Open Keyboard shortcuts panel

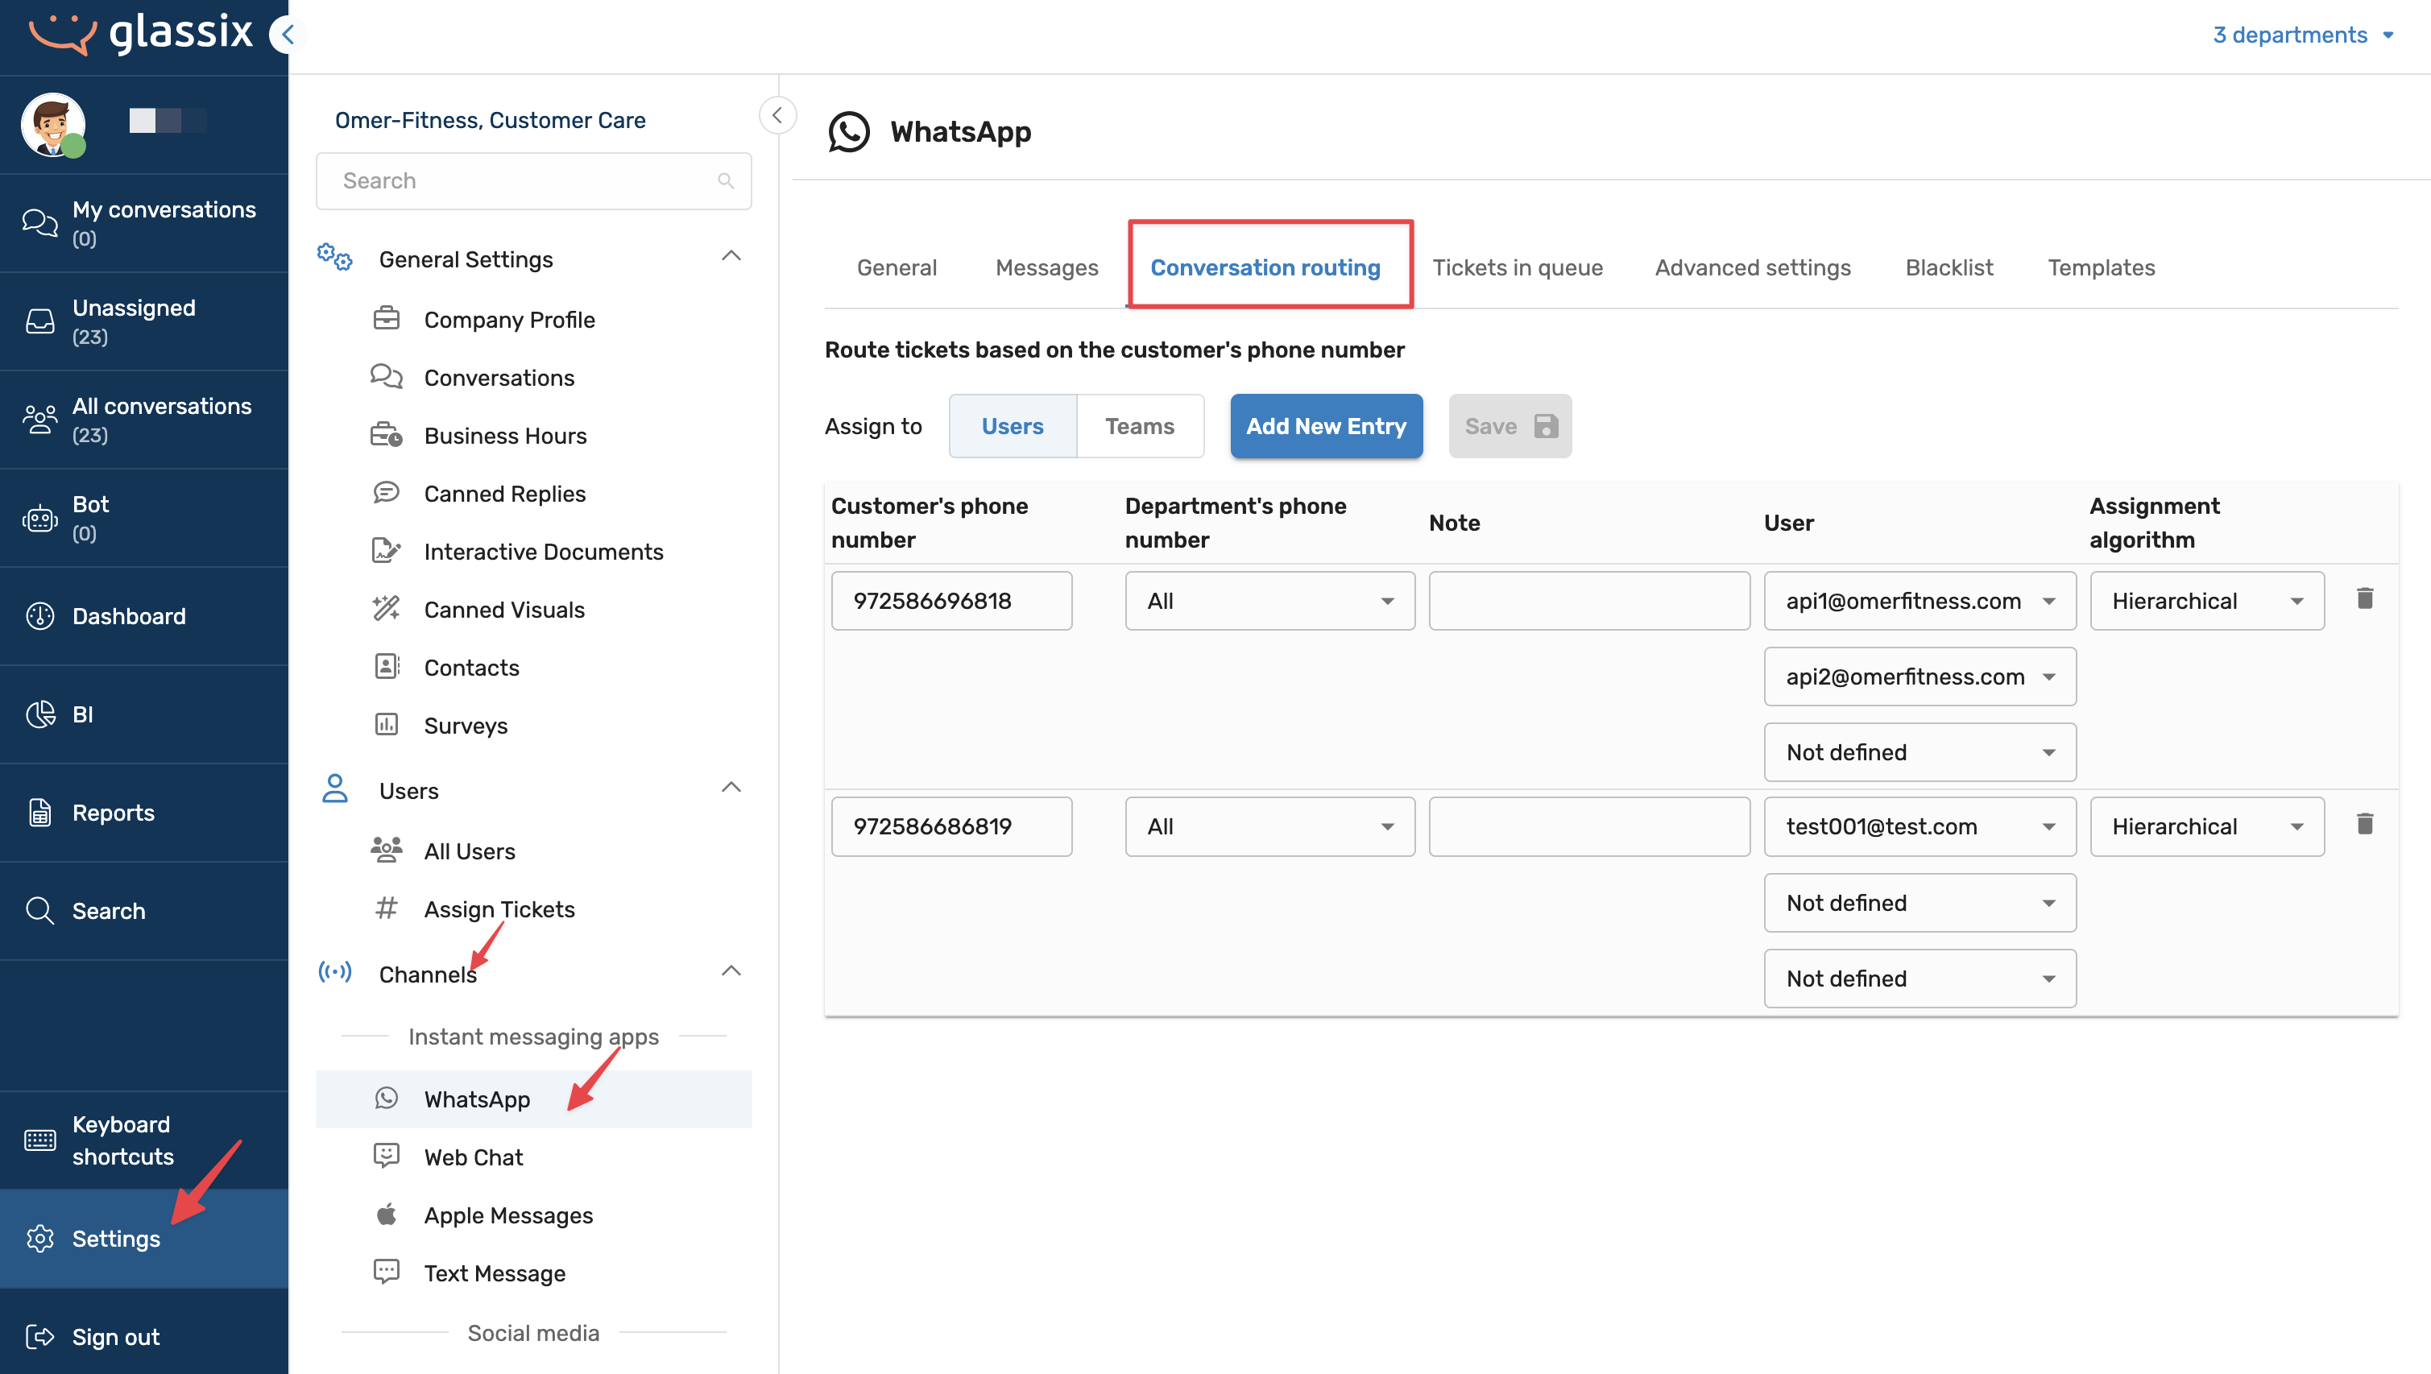tap(122, 1140)
